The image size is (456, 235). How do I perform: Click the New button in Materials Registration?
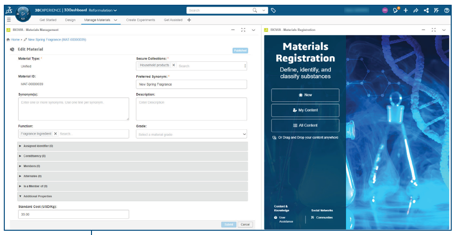(305, 95)
